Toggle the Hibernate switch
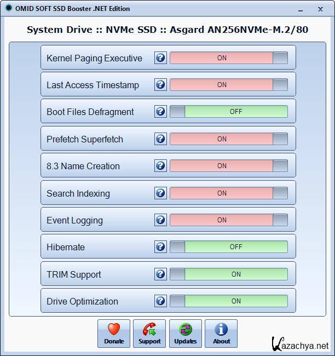Viewport: 335px width, 356px height. (228, 247)
